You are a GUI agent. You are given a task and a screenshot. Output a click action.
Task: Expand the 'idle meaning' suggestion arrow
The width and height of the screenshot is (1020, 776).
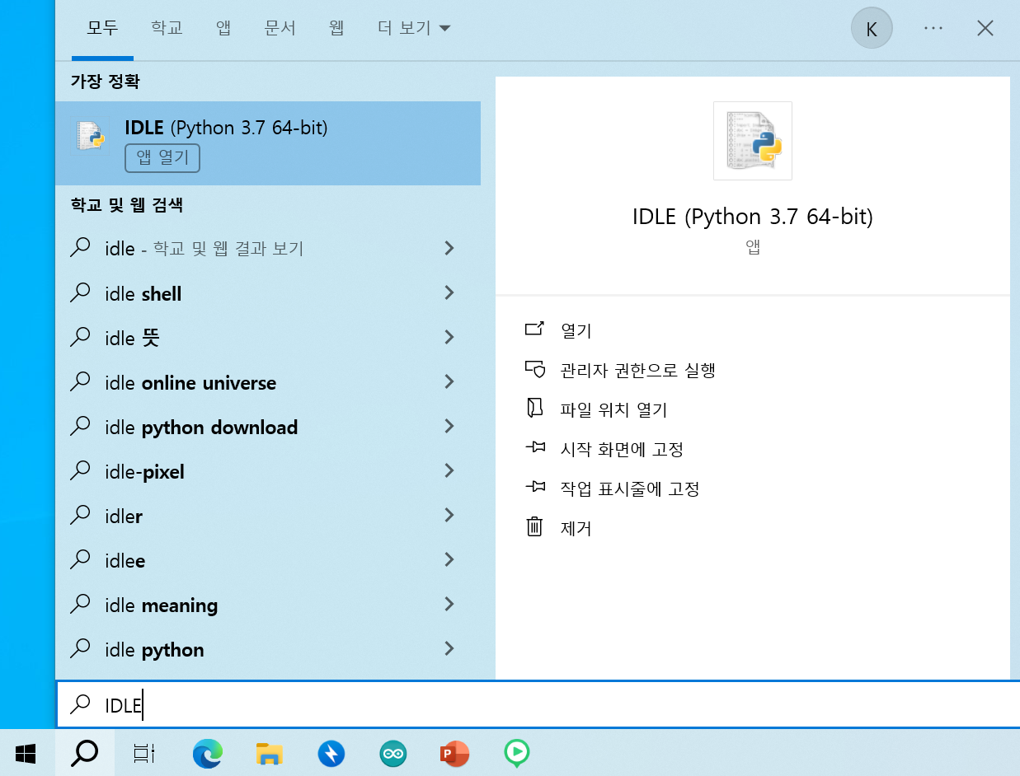449,604
